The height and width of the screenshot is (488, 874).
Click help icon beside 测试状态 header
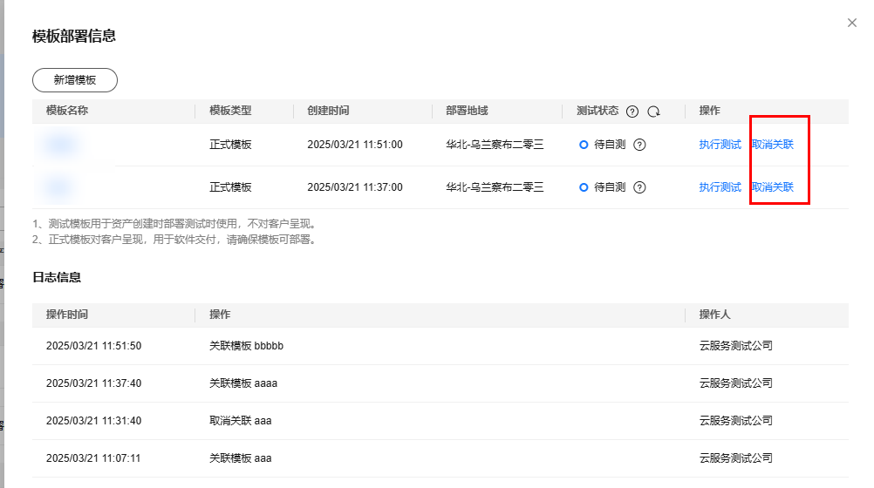(632, 112)
